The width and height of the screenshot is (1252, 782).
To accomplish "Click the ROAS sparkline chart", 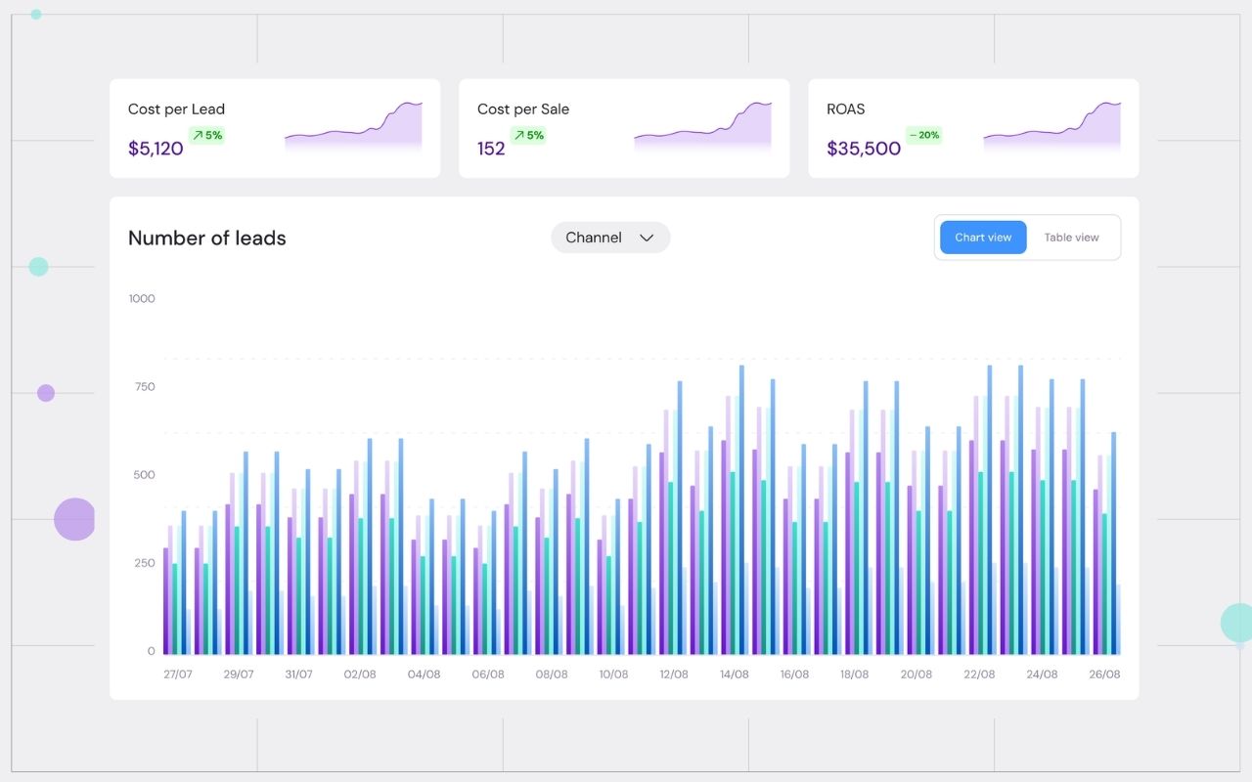I will click(1051, 127).
